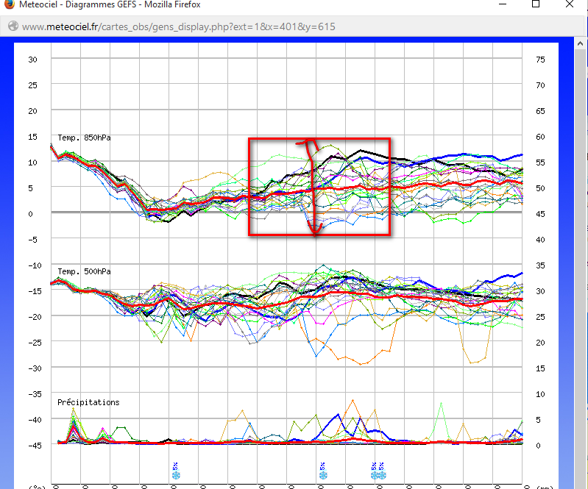Click the leftmost snowflake 5% icon
588x489 pixels.
click(175, 474)
